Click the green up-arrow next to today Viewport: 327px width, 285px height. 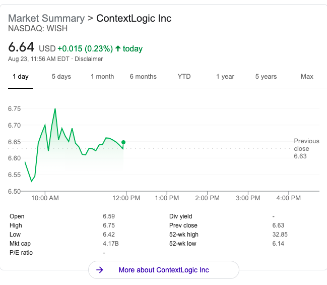(x=118, y=48)
